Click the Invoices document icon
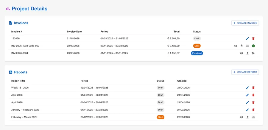 click(11, 23)
